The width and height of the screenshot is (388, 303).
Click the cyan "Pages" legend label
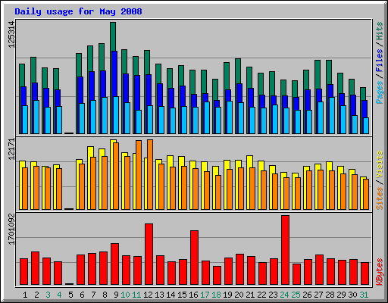pos(380,92)
